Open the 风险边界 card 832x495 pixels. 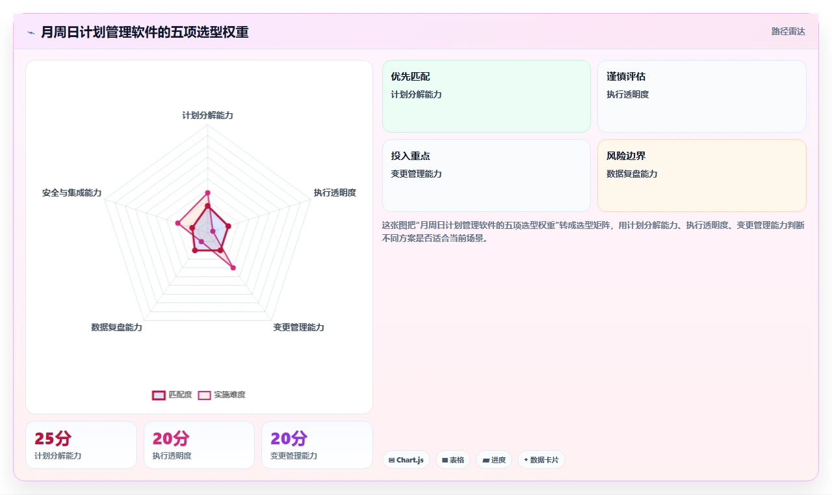(x=702, y=176)
